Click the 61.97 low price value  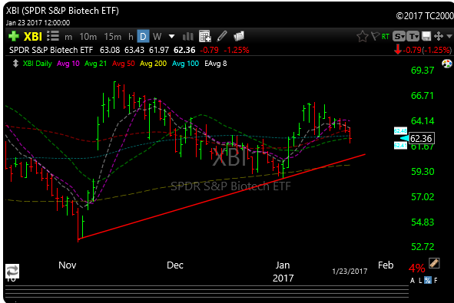point(159,50)
